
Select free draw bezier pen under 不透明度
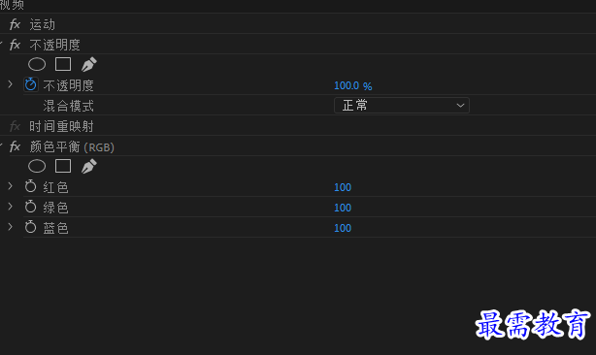point(89,64)
